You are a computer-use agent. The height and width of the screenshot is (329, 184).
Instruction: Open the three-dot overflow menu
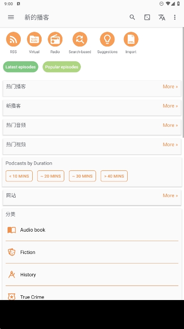175,17
